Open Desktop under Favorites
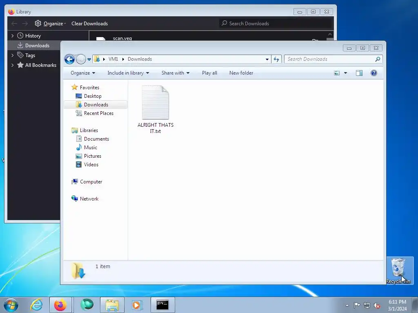 [x=93, y=96]
